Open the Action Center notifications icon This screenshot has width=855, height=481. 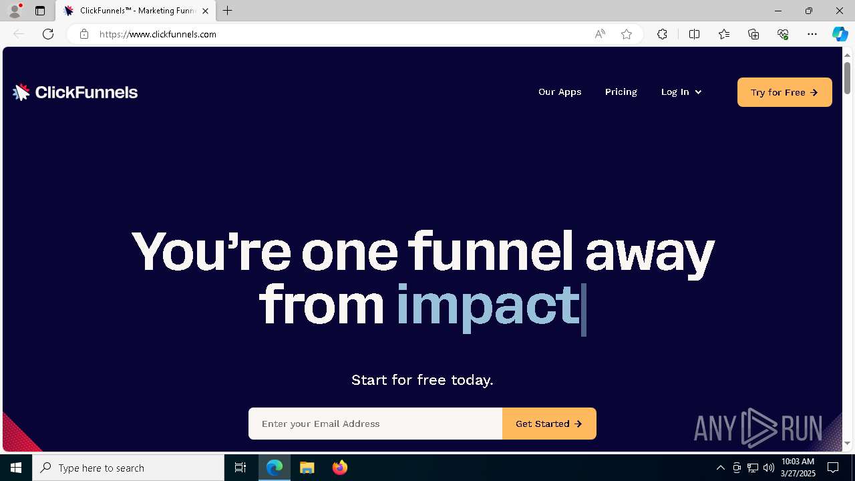833,468
